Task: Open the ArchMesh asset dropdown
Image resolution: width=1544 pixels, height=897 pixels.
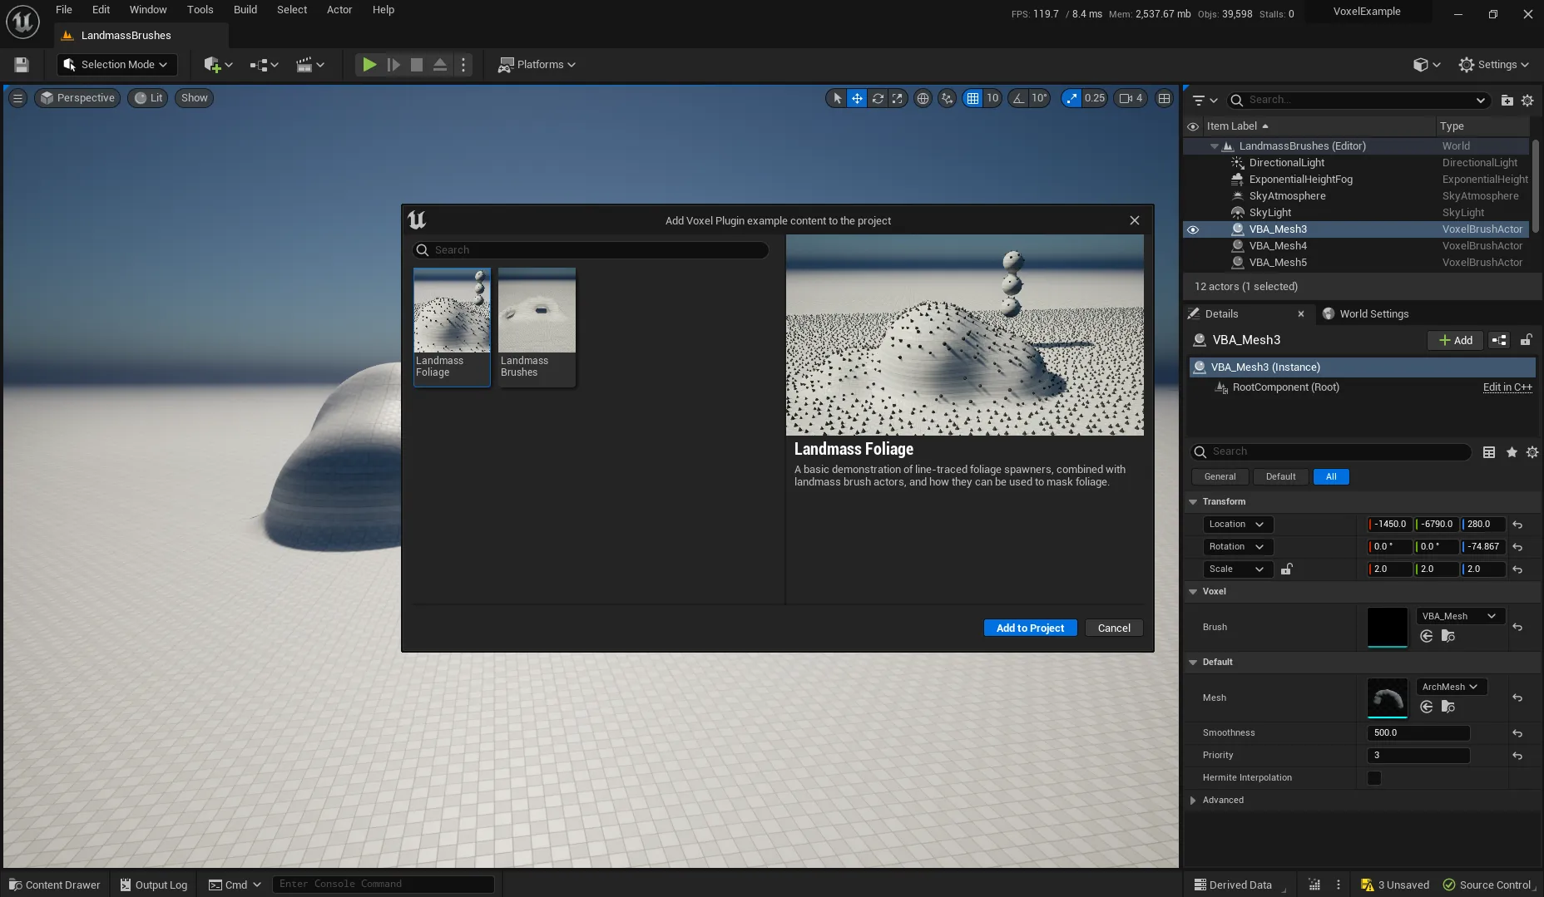Action: [1451, 687]
